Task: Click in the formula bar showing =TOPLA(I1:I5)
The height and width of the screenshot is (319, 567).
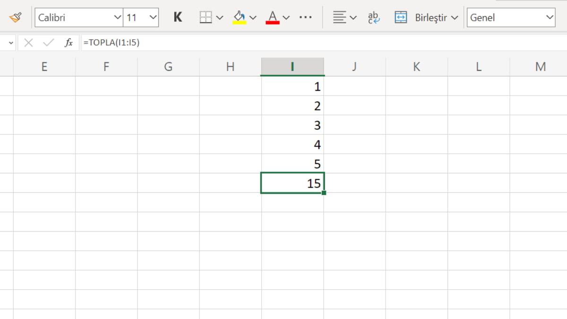Action: click(x=283, y=43)
